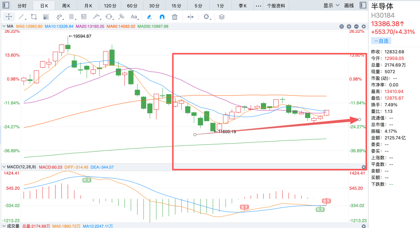Toggle 自选 watchlist button
Viewport: 420px width, 228px height.
pos(381,41)
